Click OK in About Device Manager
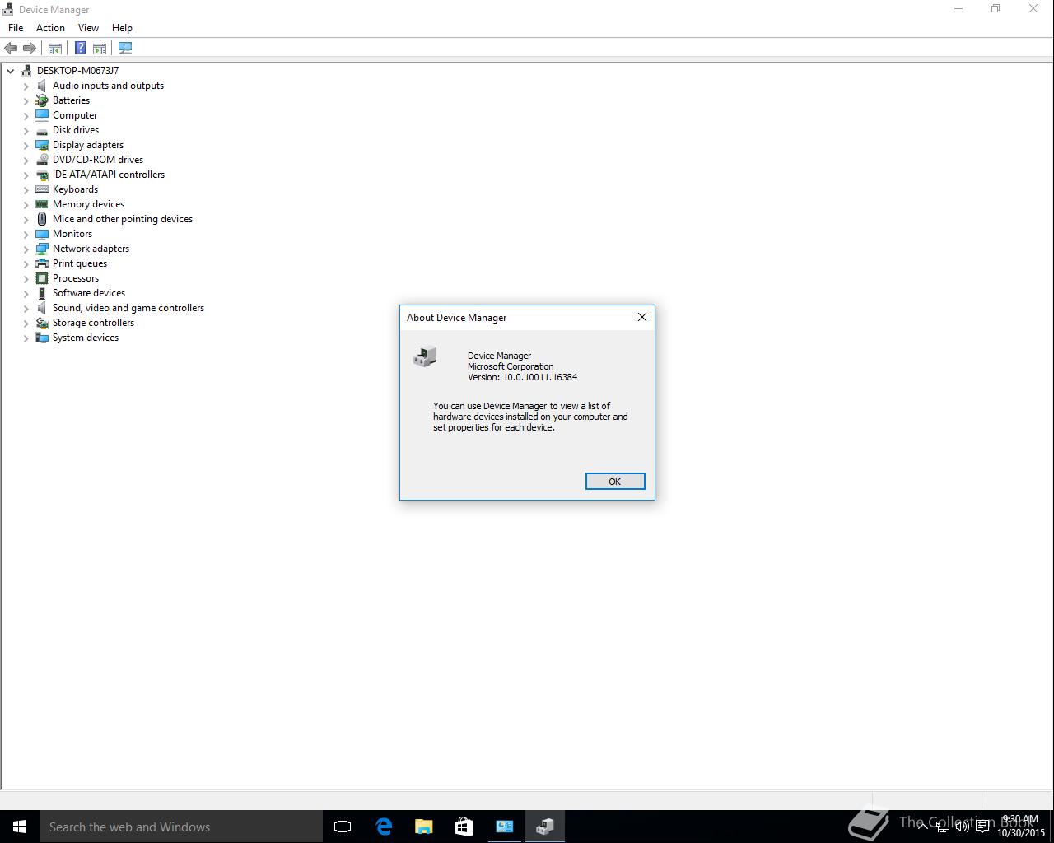Viewport: 1054px width, 843px height. (x=615, y=482)
